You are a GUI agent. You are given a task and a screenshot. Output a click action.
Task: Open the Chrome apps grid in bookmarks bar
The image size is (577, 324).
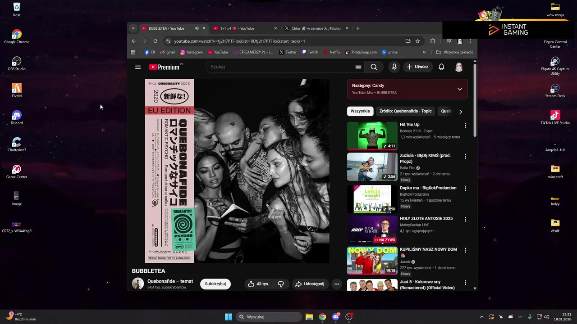pos(133,52)
